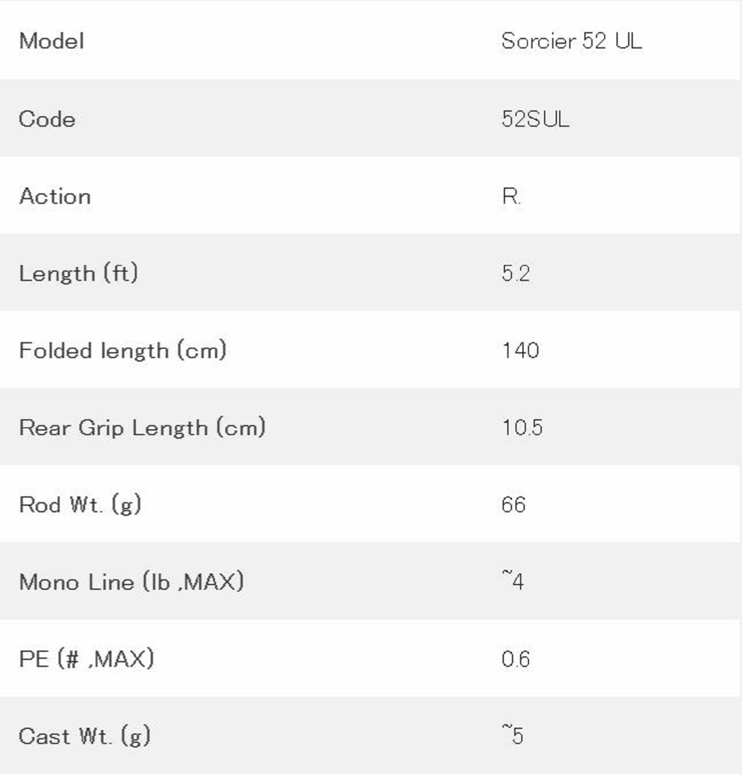The width and height of the screenshot is (742, 775).
Task: Click the Model row label
Action: pyautogui.click(x=52, y=41)
